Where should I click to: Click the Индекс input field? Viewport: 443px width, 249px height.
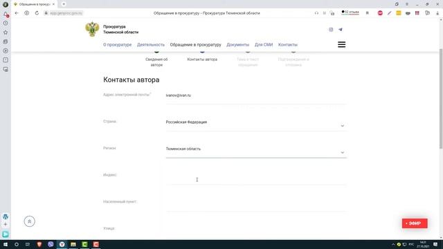tap(256, 178)
